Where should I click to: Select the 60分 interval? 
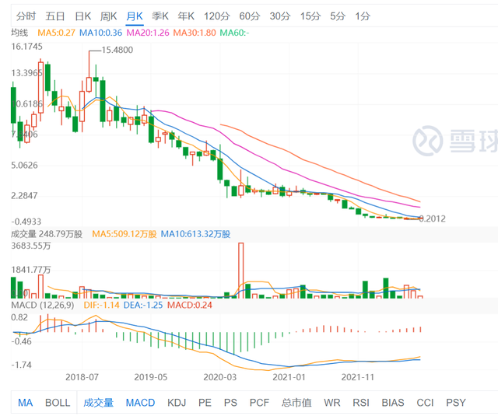249,16
